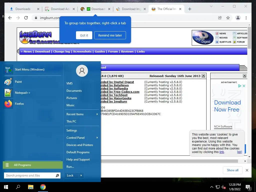
Task: Click the Windows Start button on taskbar
Action: coord(6,187)
